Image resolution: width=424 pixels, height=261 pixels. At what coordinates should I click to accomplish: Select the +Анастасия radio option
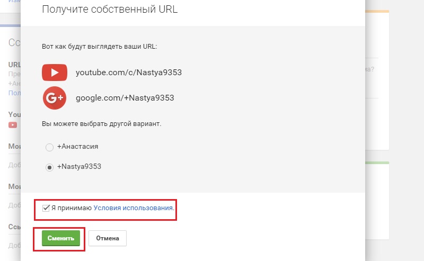(49, 147)
